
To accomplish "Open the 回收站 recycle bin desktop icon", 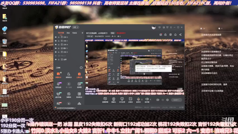I will click(4, 42).
